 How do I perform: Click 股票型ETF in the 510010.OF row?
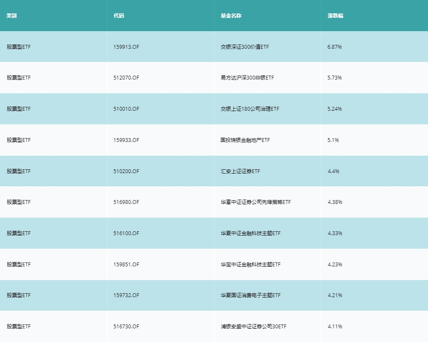pyautogui.click(x=18, y=109)
